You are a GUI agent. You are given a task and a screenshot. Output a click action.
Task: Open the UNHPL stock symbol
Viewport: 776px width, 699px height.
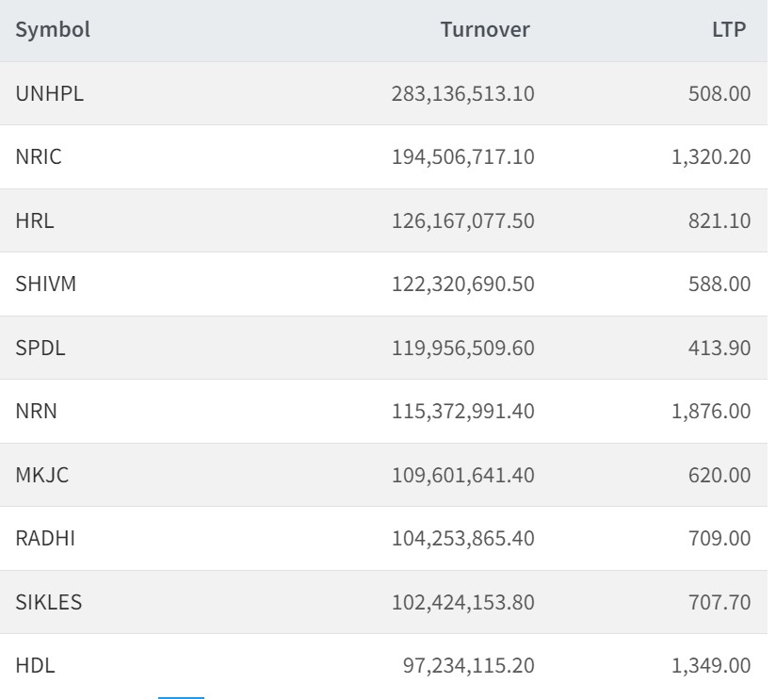tap(50, 94)
